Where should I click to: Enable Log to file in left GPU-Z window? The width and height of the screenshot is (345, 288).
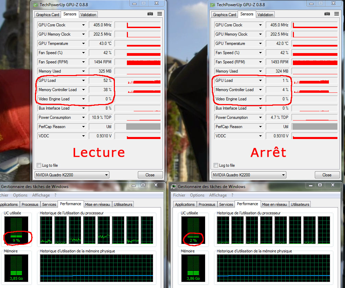[39, 165]
